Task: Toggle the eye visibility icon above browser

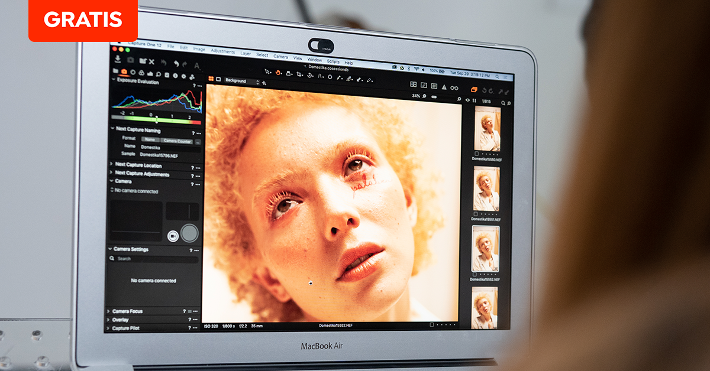Action: pos(467,100)
